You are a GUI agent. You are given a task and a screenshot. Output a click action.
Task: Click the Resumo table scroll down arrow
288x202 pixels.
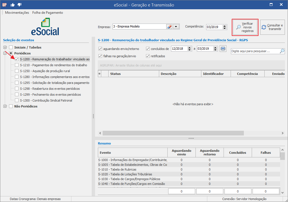click(x=282, y=192)
